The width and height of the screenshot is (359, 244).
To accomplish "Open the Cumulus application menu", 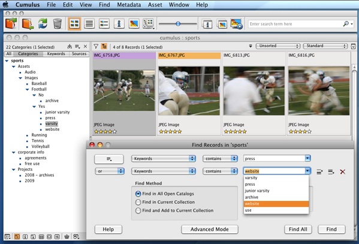I will [x=28, y=5].
